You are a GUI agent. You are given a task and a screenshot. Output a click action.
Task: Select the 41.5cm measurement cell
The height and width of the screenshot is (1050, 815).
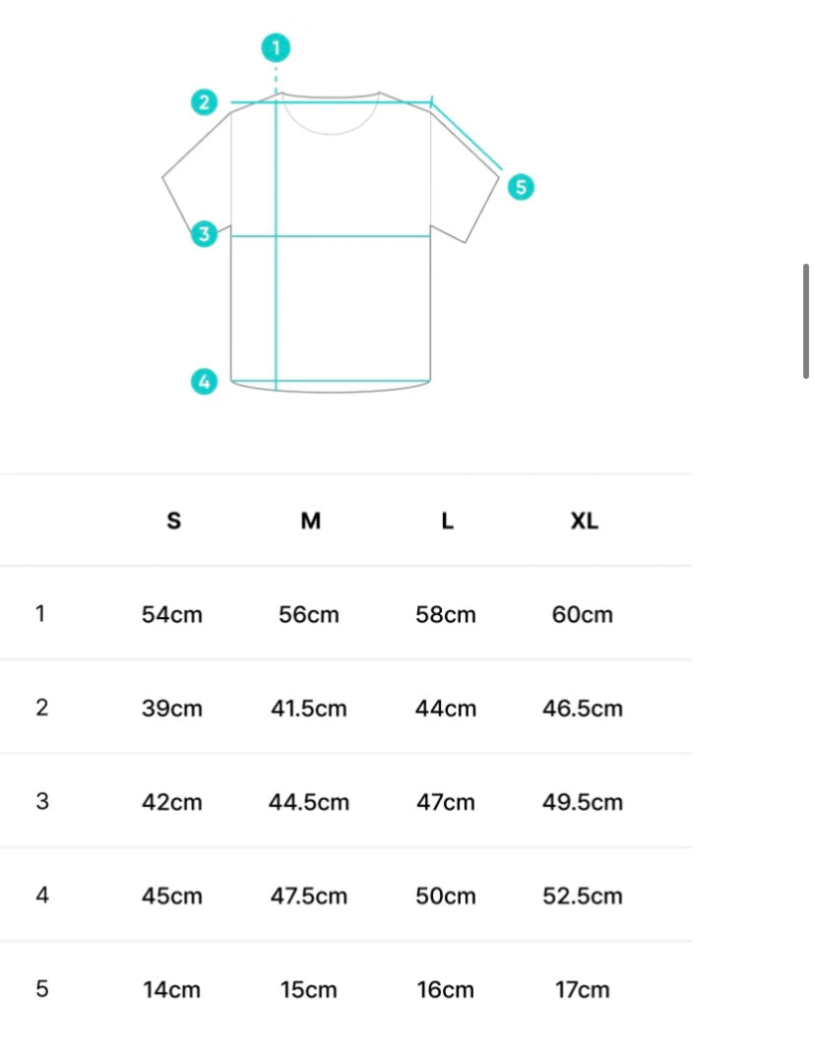(309, 709)
